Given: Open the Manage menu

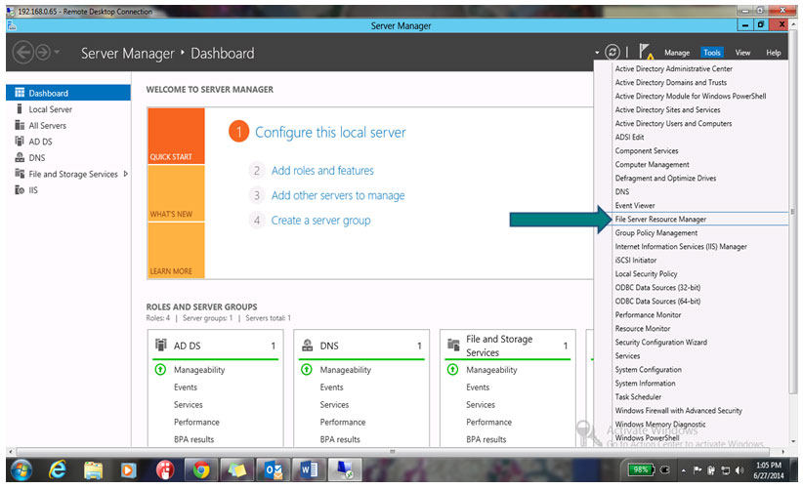Looking at the screenshot, I should click(x=677, y=52).
